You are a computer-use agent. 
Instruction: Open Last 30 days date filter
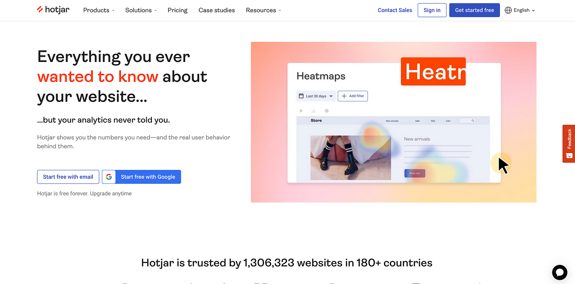[316, 96]
